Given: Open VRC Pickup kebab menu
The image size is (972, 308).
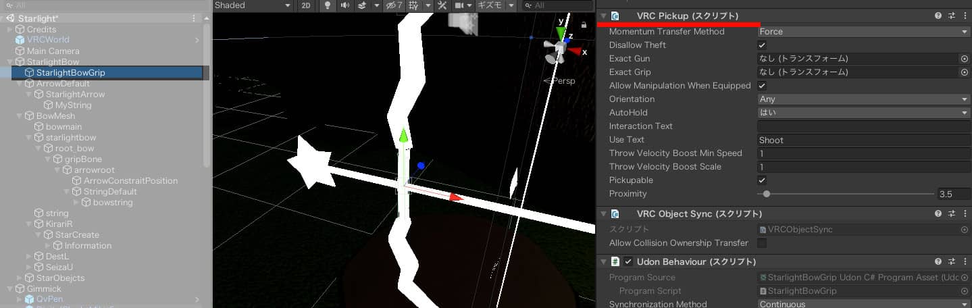Looking at the screenshot, I should point(964,16).
